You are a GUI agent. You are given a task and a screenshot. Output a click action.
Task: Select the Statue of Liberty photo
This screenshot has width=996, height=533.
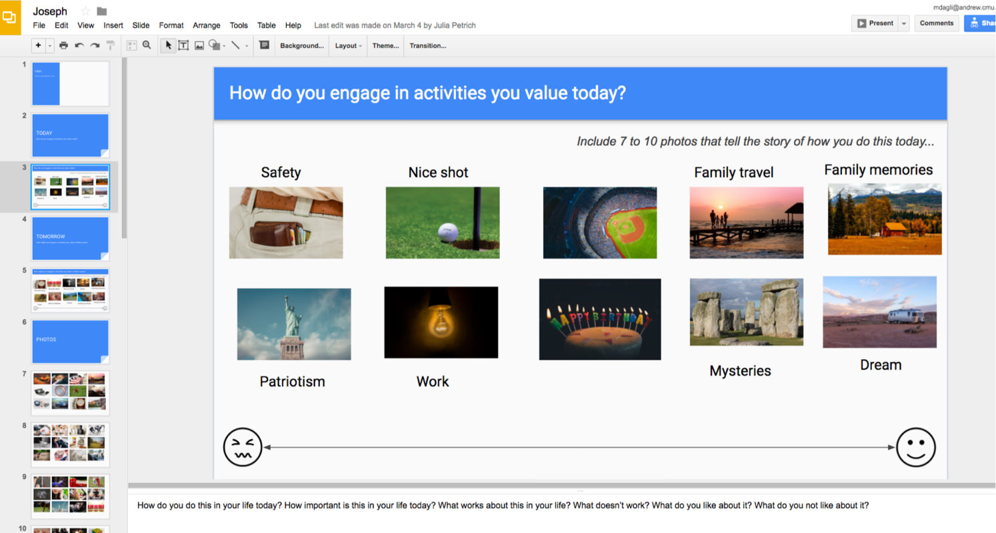click(x=294, y=324)
